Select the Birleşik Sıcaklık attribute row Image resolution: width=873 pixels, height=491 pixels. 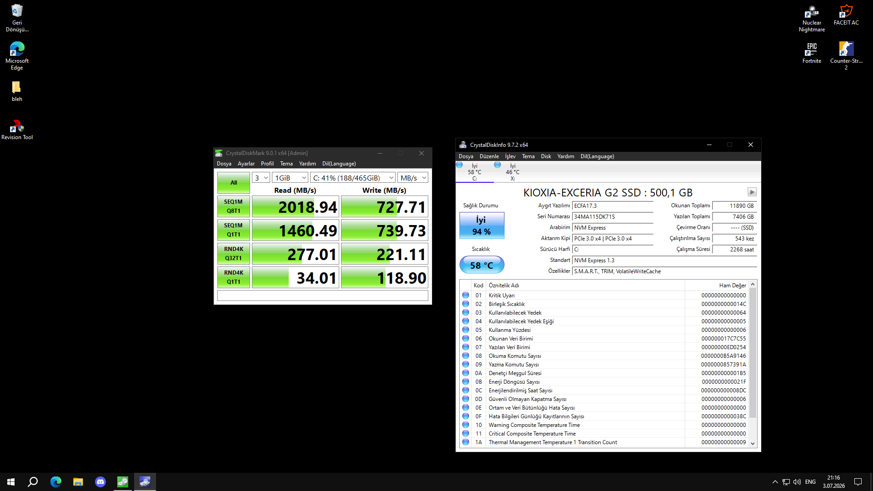click(x=604, y=304)
